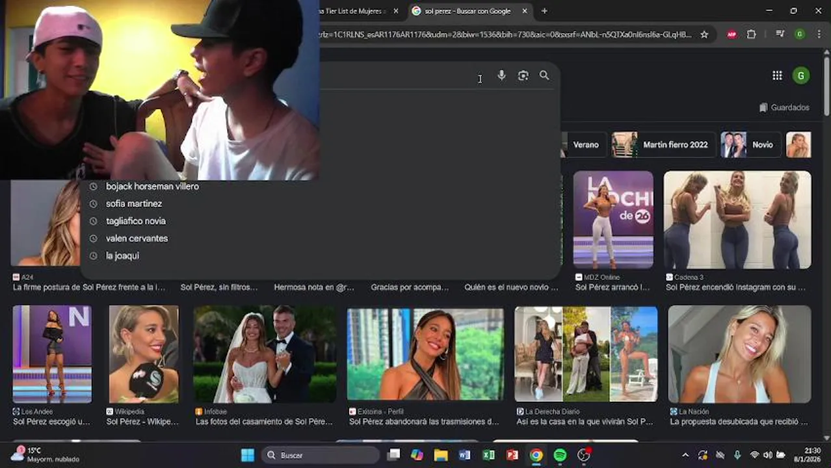The width and height of the screenshot is (831, 468).
Task: Click the address bar URL
Action: 506,34
